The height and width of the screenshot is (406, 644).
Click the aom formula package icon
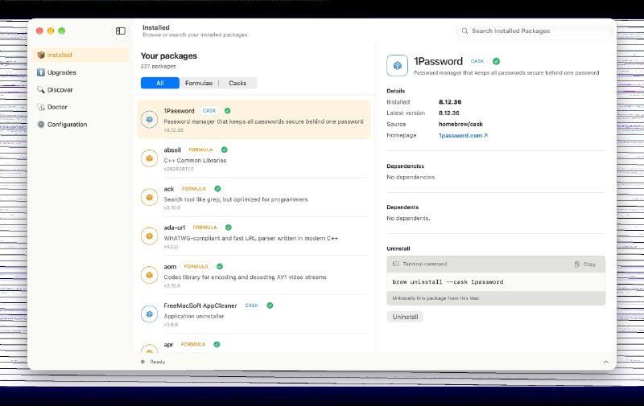(x=150, y=275)
